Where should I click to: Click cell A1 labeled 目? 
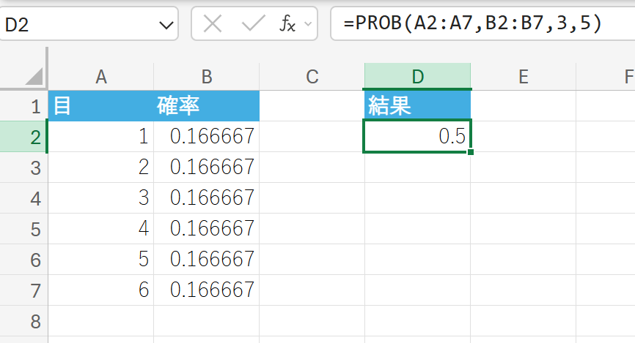pyautogui.click(x=101, y=107)
